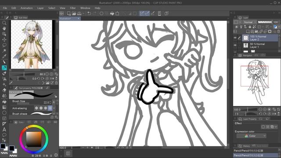Create new raster layer icon in Layer panel
Image resolution: width=281 pixels, height=158 pixels.
(248, 32)
